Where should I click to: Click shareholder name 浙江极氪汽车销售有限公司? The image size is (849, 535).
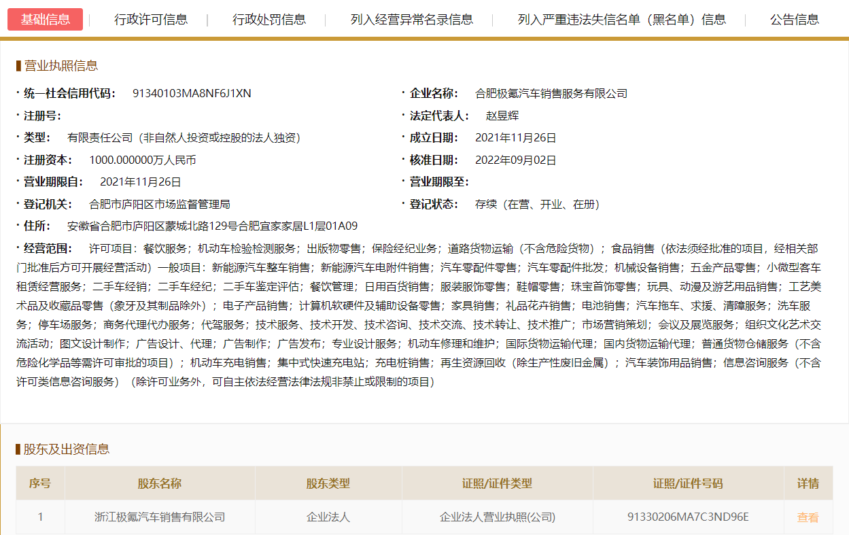160,517
